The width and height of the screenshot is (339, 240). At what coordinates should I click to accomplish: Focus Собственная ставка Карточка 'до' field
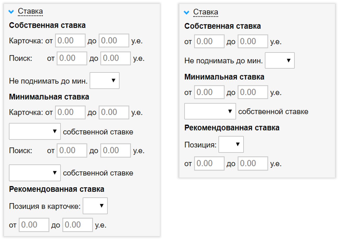click(x=114, y=41)
